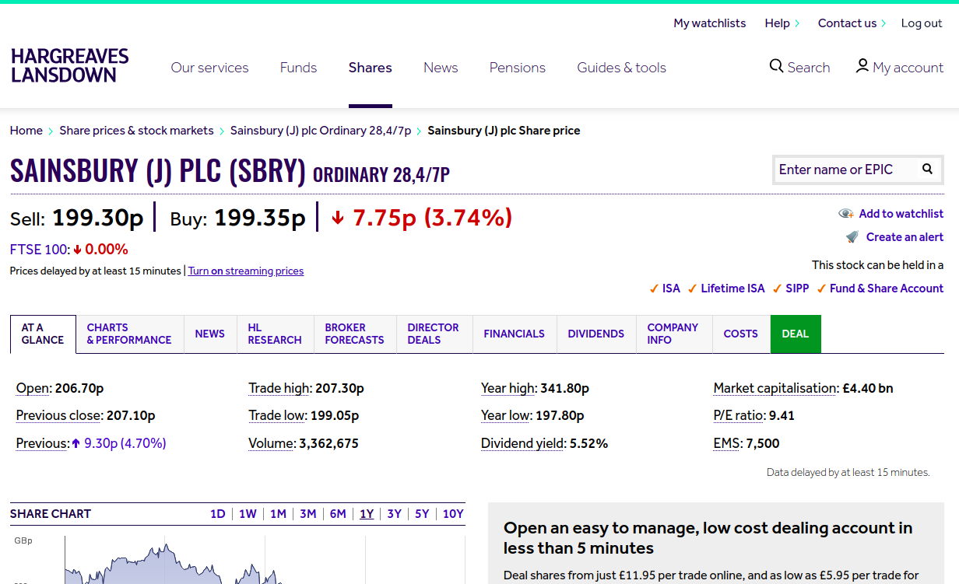Switch to the Dividends tab
The image size is (959, 584).
595,334
